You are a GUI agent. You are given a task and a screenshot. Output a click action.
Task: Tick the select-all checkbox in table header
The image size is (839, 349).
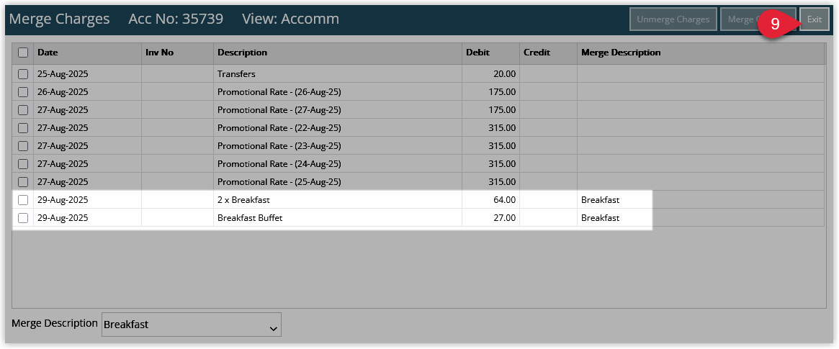23,53
